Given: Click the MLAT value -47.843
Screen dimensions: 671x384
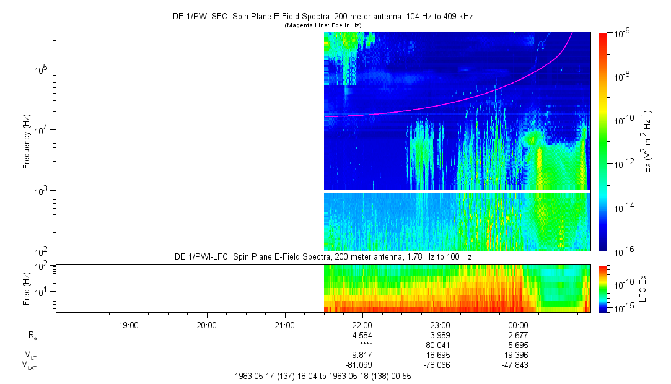Looking at the screenshot, I should [x=515, y=365].
